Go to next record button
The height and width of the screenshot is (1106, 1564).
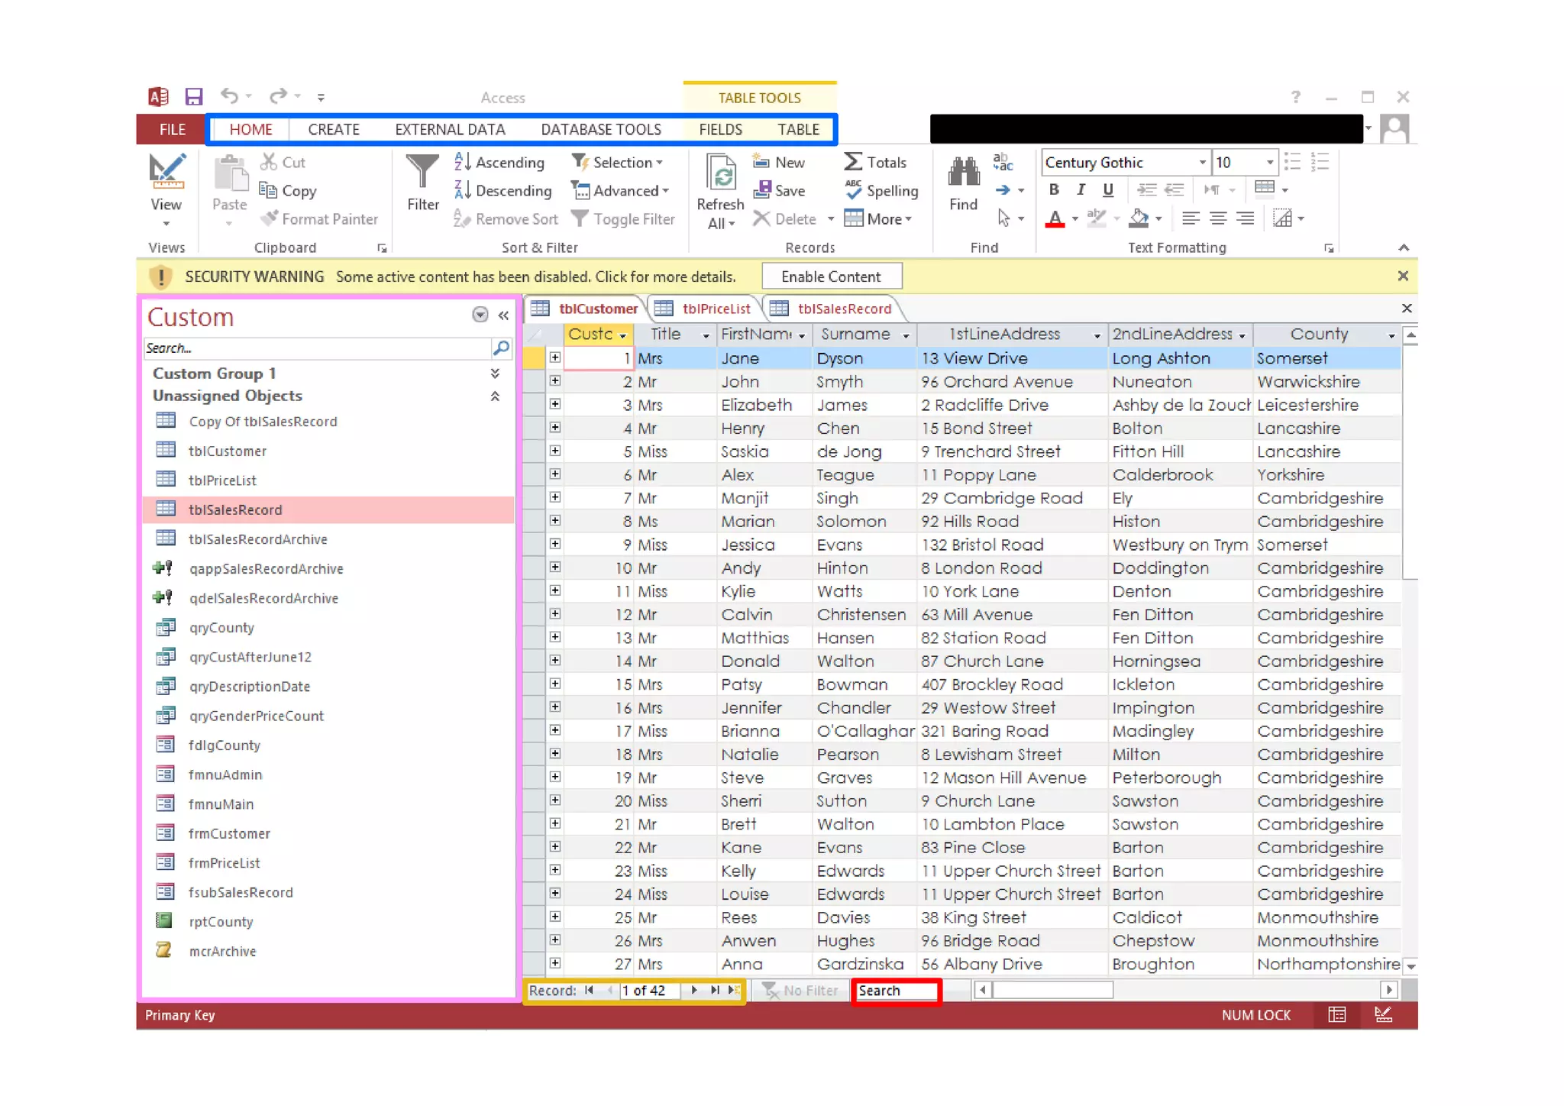point(694,990)
